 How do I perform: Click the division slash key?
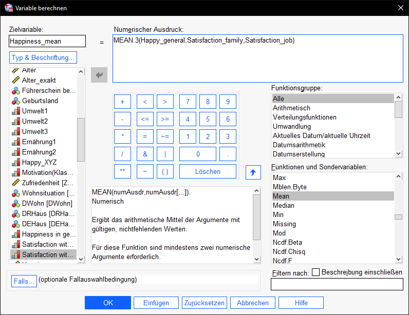122,154
